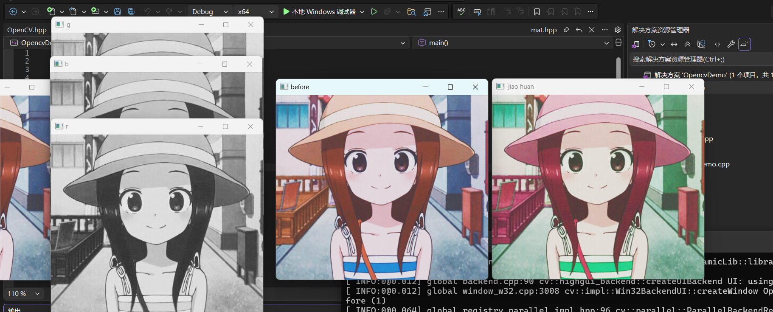This screenshot has width=773, height=312.
Task: Click the Redo arrow icon
Action: coord(169,11)
